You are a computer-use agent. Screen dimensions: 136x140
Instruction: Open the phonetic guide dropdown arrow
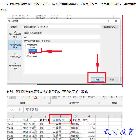48,97
